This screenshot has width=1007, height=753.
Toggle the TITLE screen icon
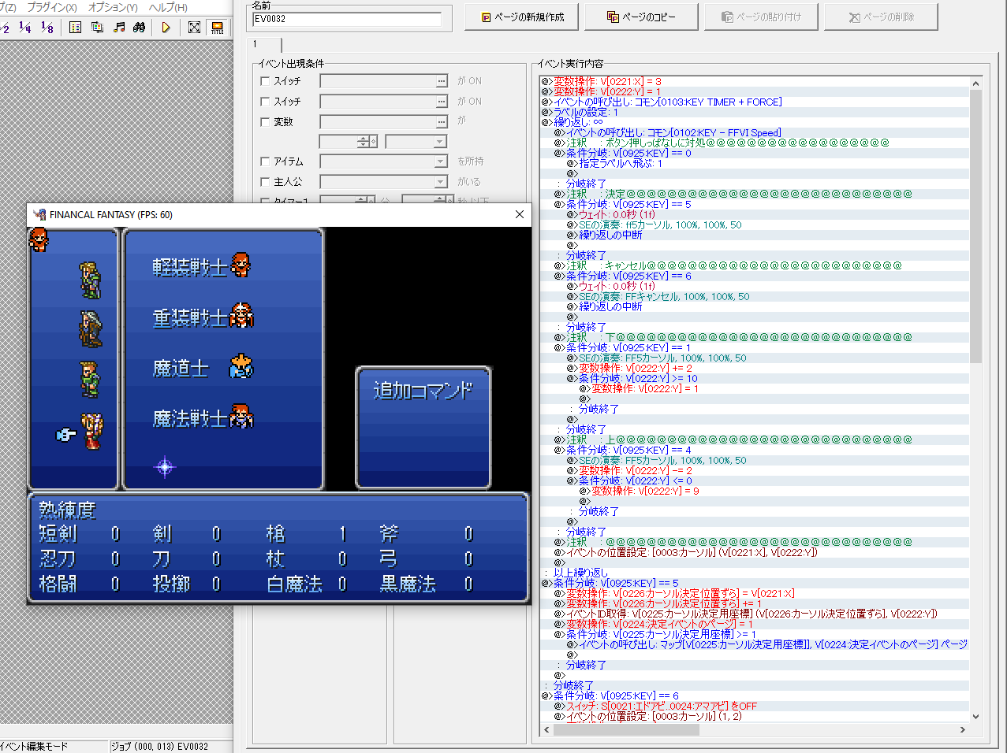coord(217,28)
